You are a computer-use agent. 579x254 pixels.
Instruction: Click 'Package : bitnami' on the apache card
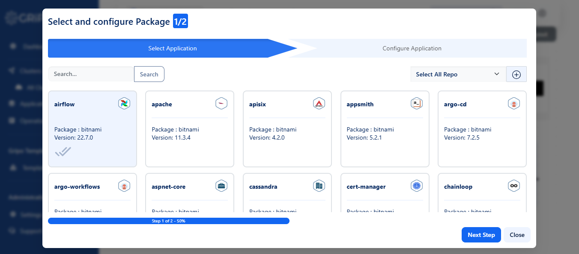[175, 129]
